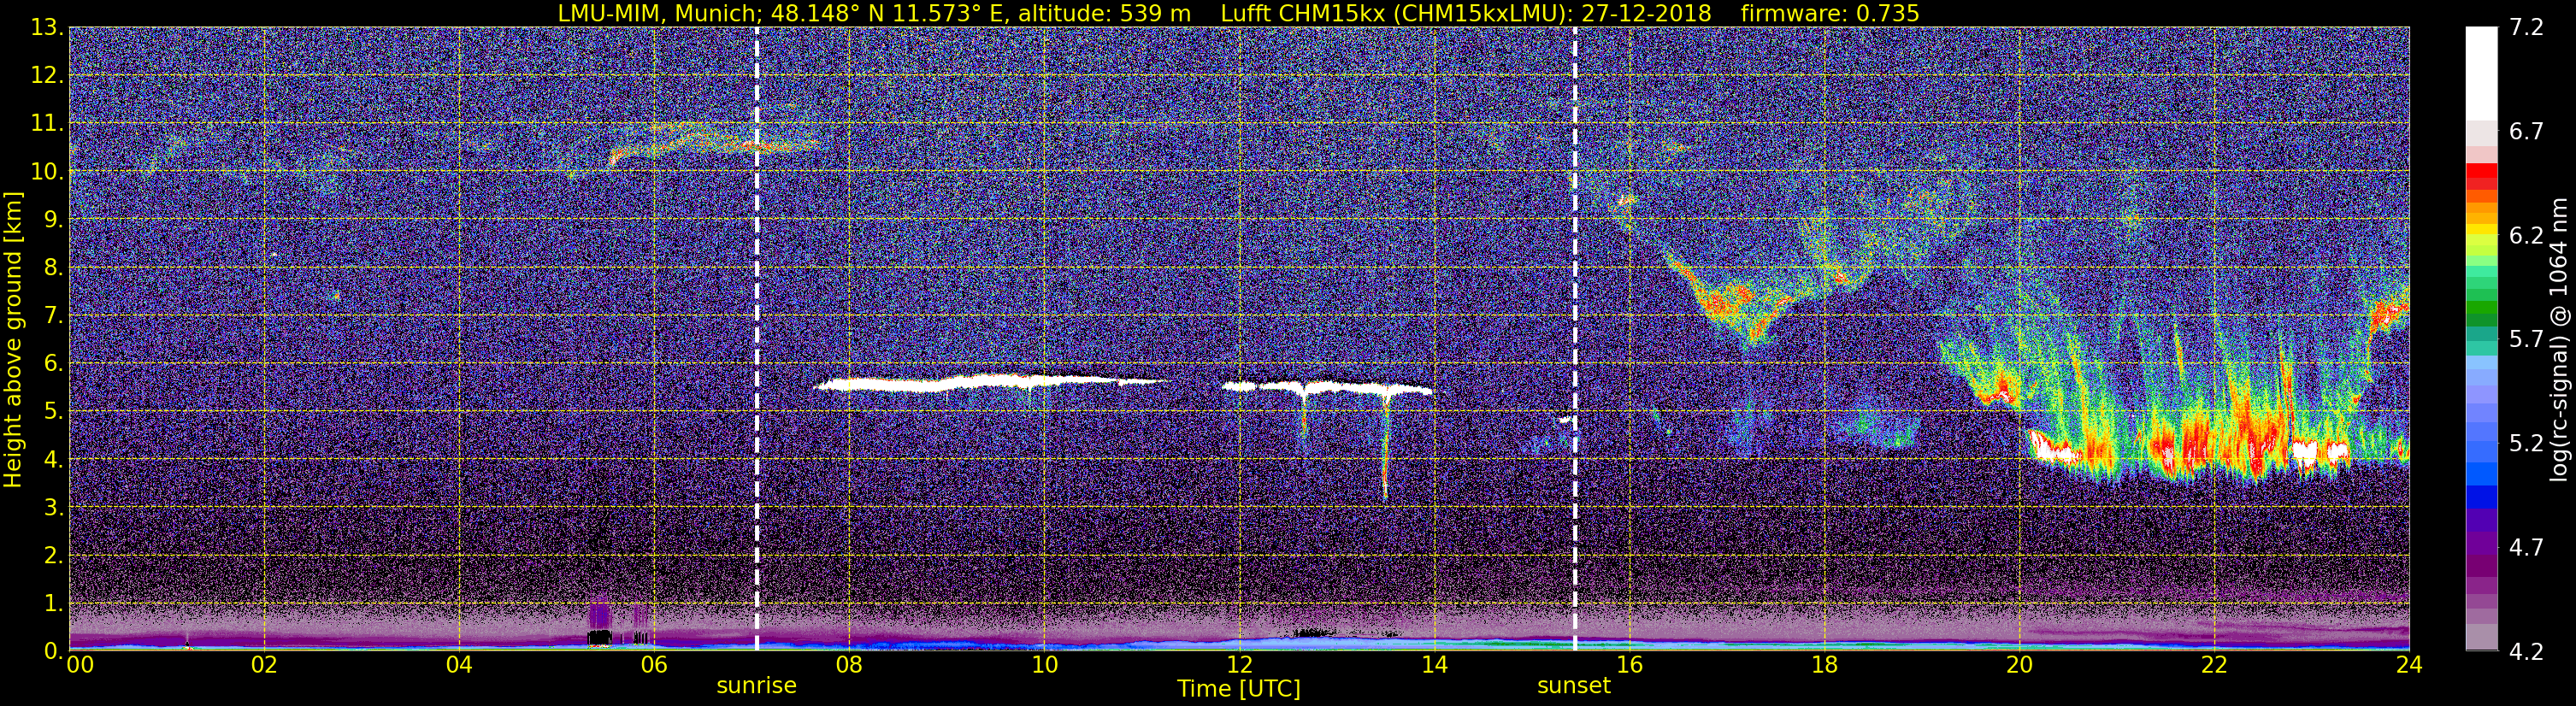2576x706 pixels.
Task: Click the '12' hour tick label on time axis
Action: (x=1239, y=665)
